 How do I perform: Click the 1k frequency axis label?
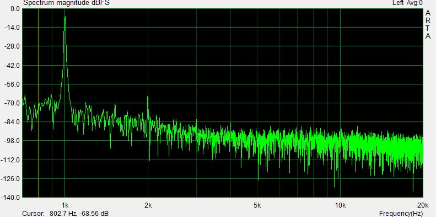pos(65,206)
